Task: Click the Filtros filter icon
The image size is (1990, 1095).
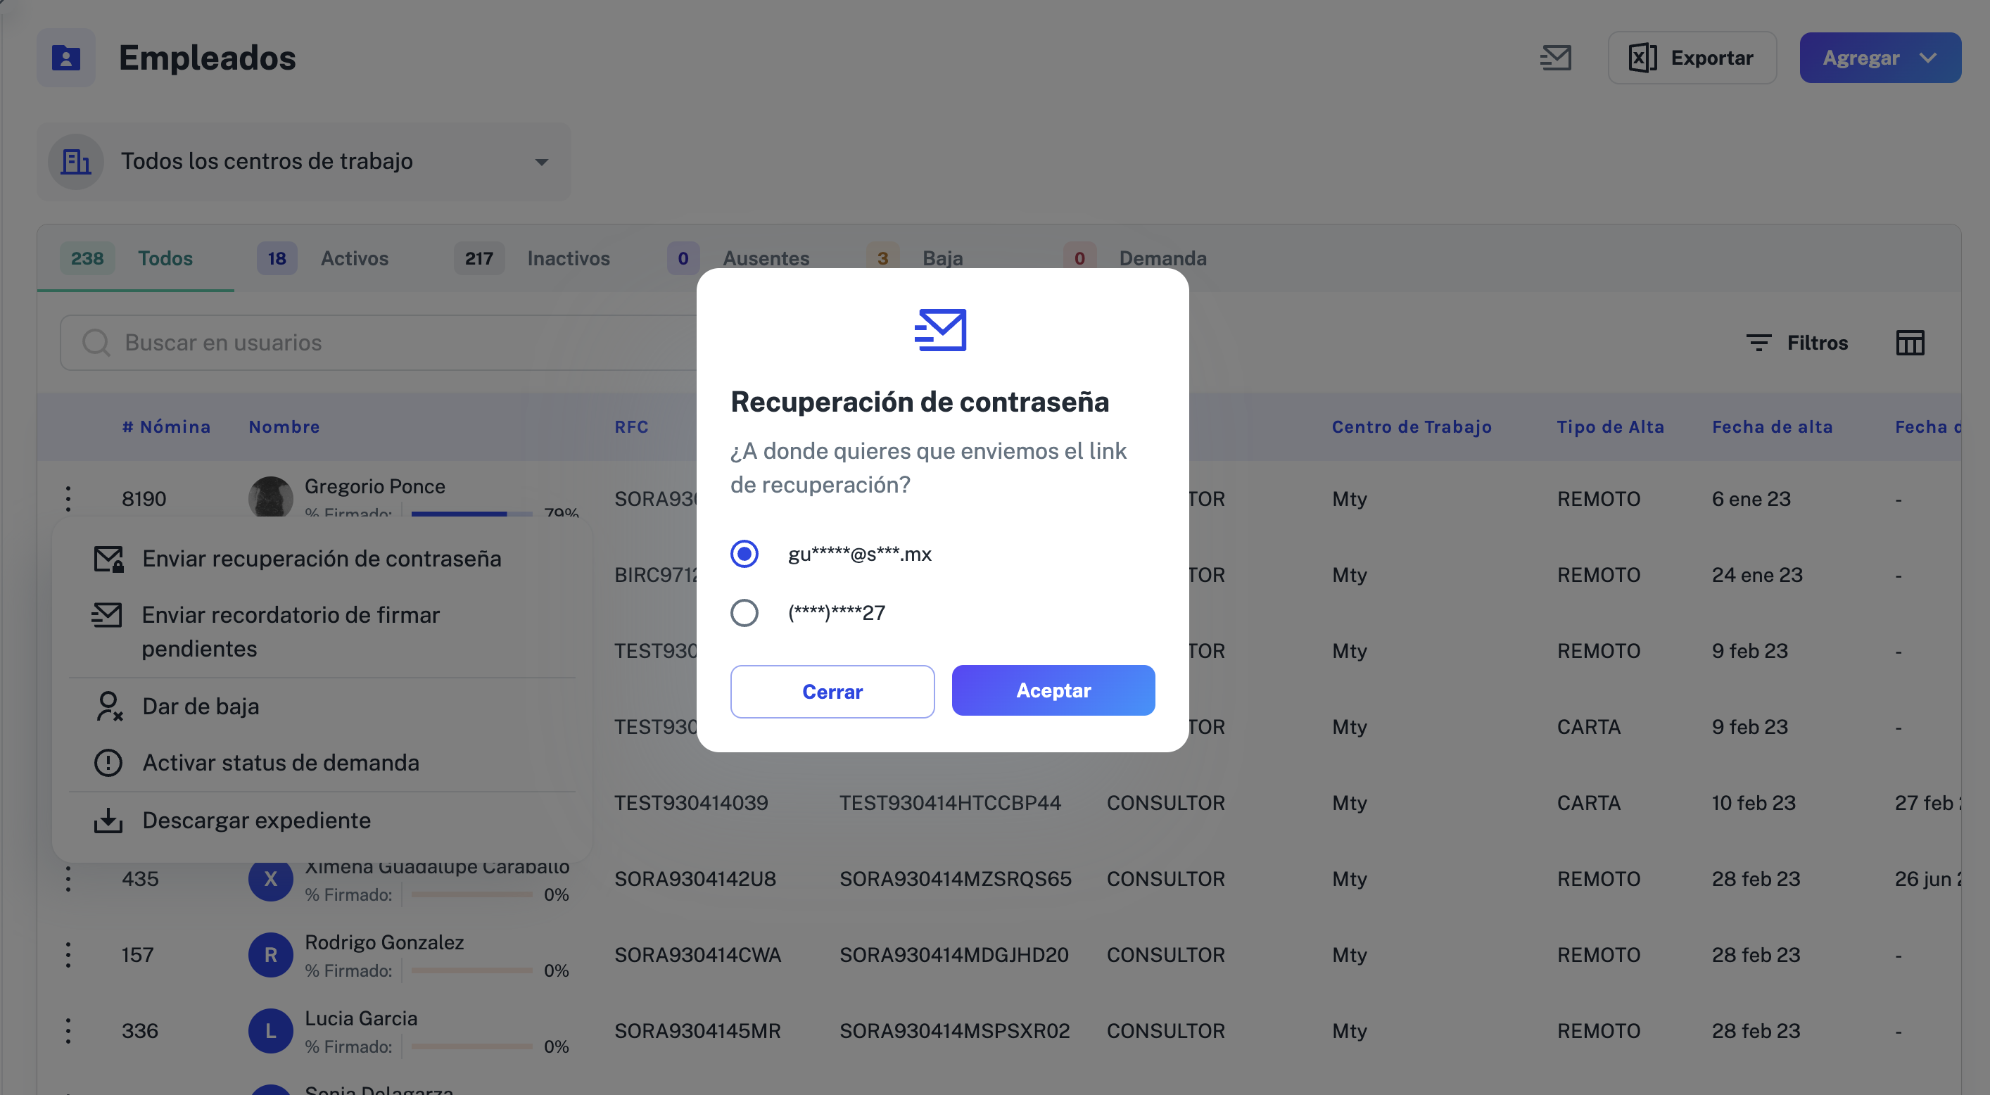Action: point(1759,342)
